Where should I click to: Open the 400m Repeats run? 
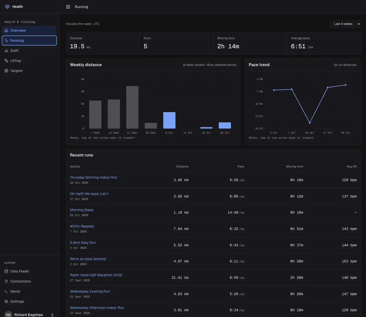[82, 226]
